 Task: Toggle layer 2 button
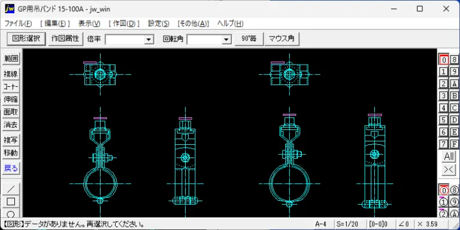[444, 84]
